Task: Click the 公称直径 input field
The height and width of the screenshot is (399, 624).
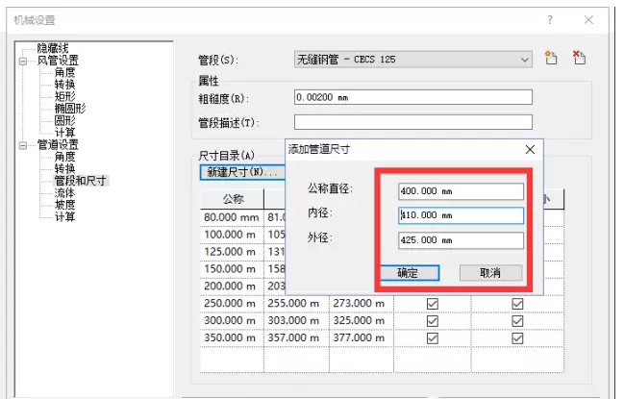Action: tap(460, 191)
